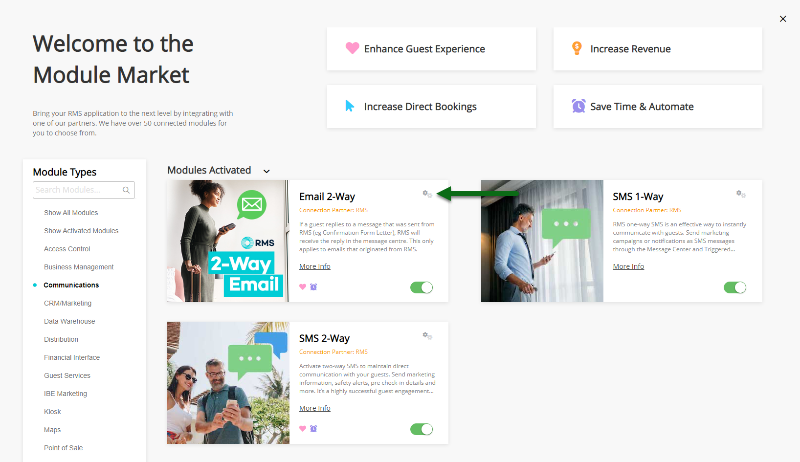Click the Save Time & Automate button
This screenshot has width=800, height=462.
658,107
